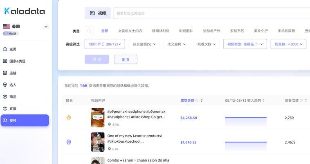Viewport: 310px width, 164px height.
Task: Sort by 08/12-08/12 收入趋势 header
Action: (x=243, y=100)
